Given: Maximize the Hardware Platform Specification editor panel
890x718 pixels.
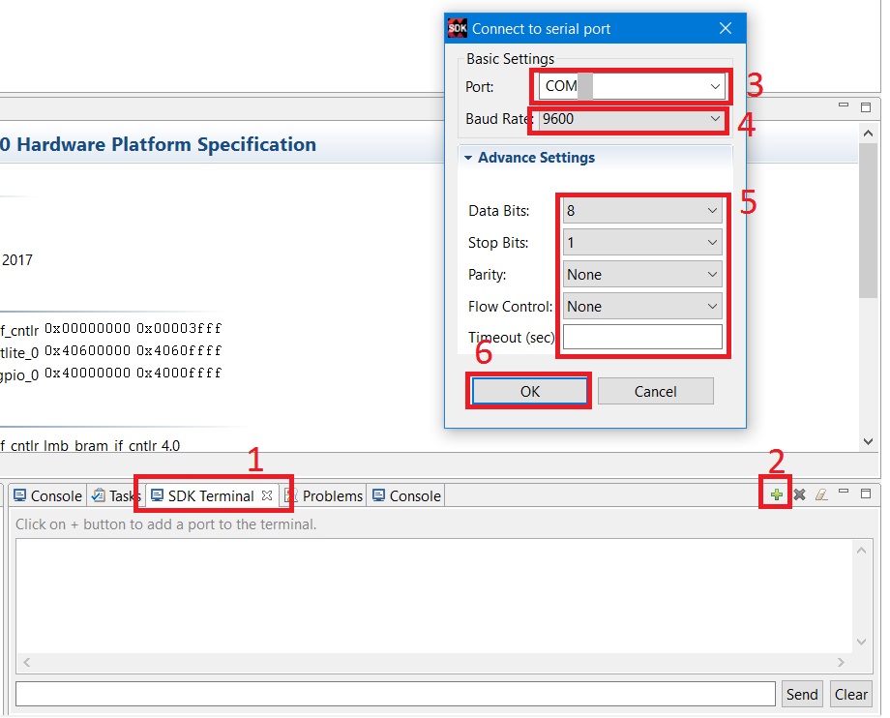Looking at the screenshot, I should [x=866, y=107].
